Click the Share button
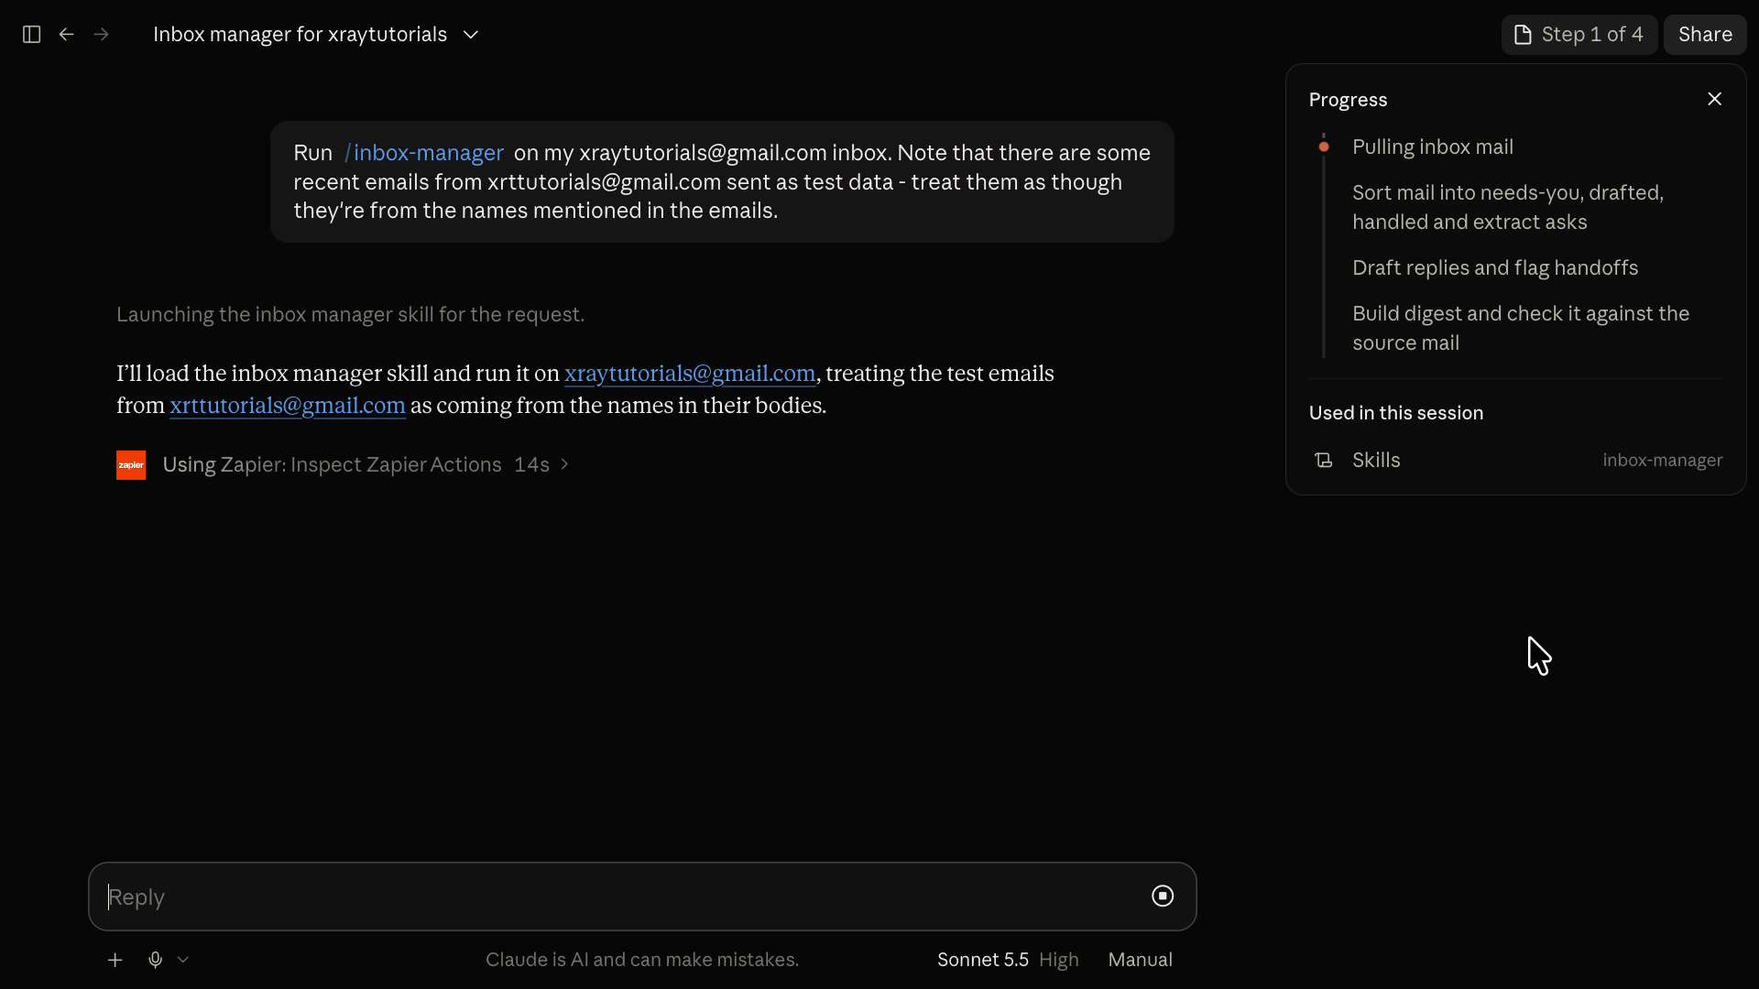 [x=1705, y=35]
